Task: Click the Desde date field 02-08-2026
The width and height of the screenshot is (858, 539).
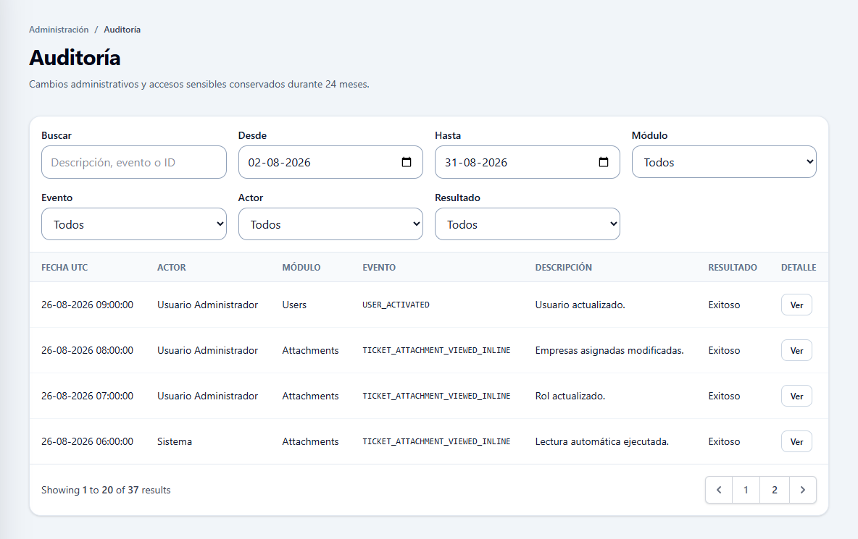Action: point(330,162)
